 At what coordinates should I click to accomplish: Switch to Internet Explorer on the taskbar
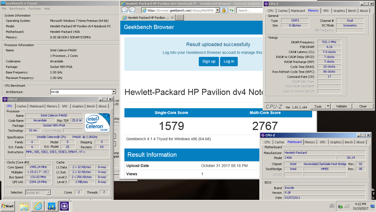pos(38,206)
